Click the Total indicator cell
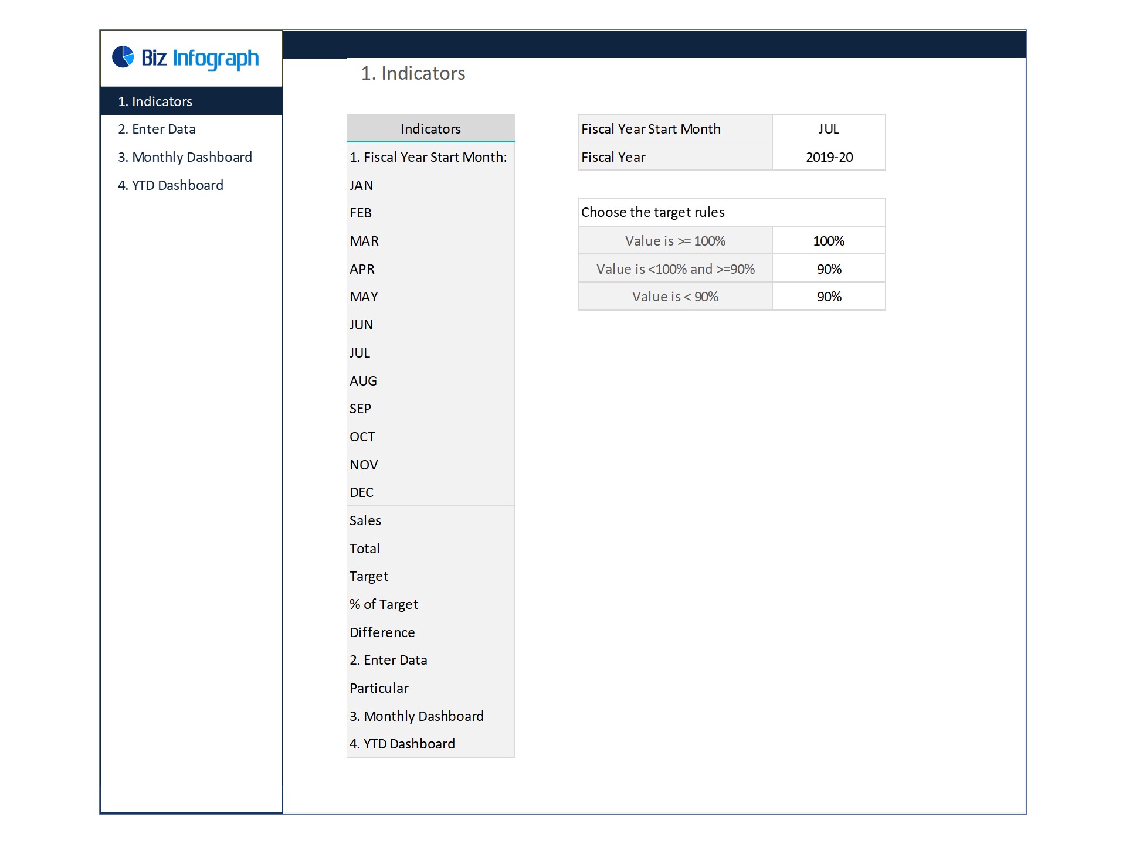1126x844 pixels. [x=431, y=549]
